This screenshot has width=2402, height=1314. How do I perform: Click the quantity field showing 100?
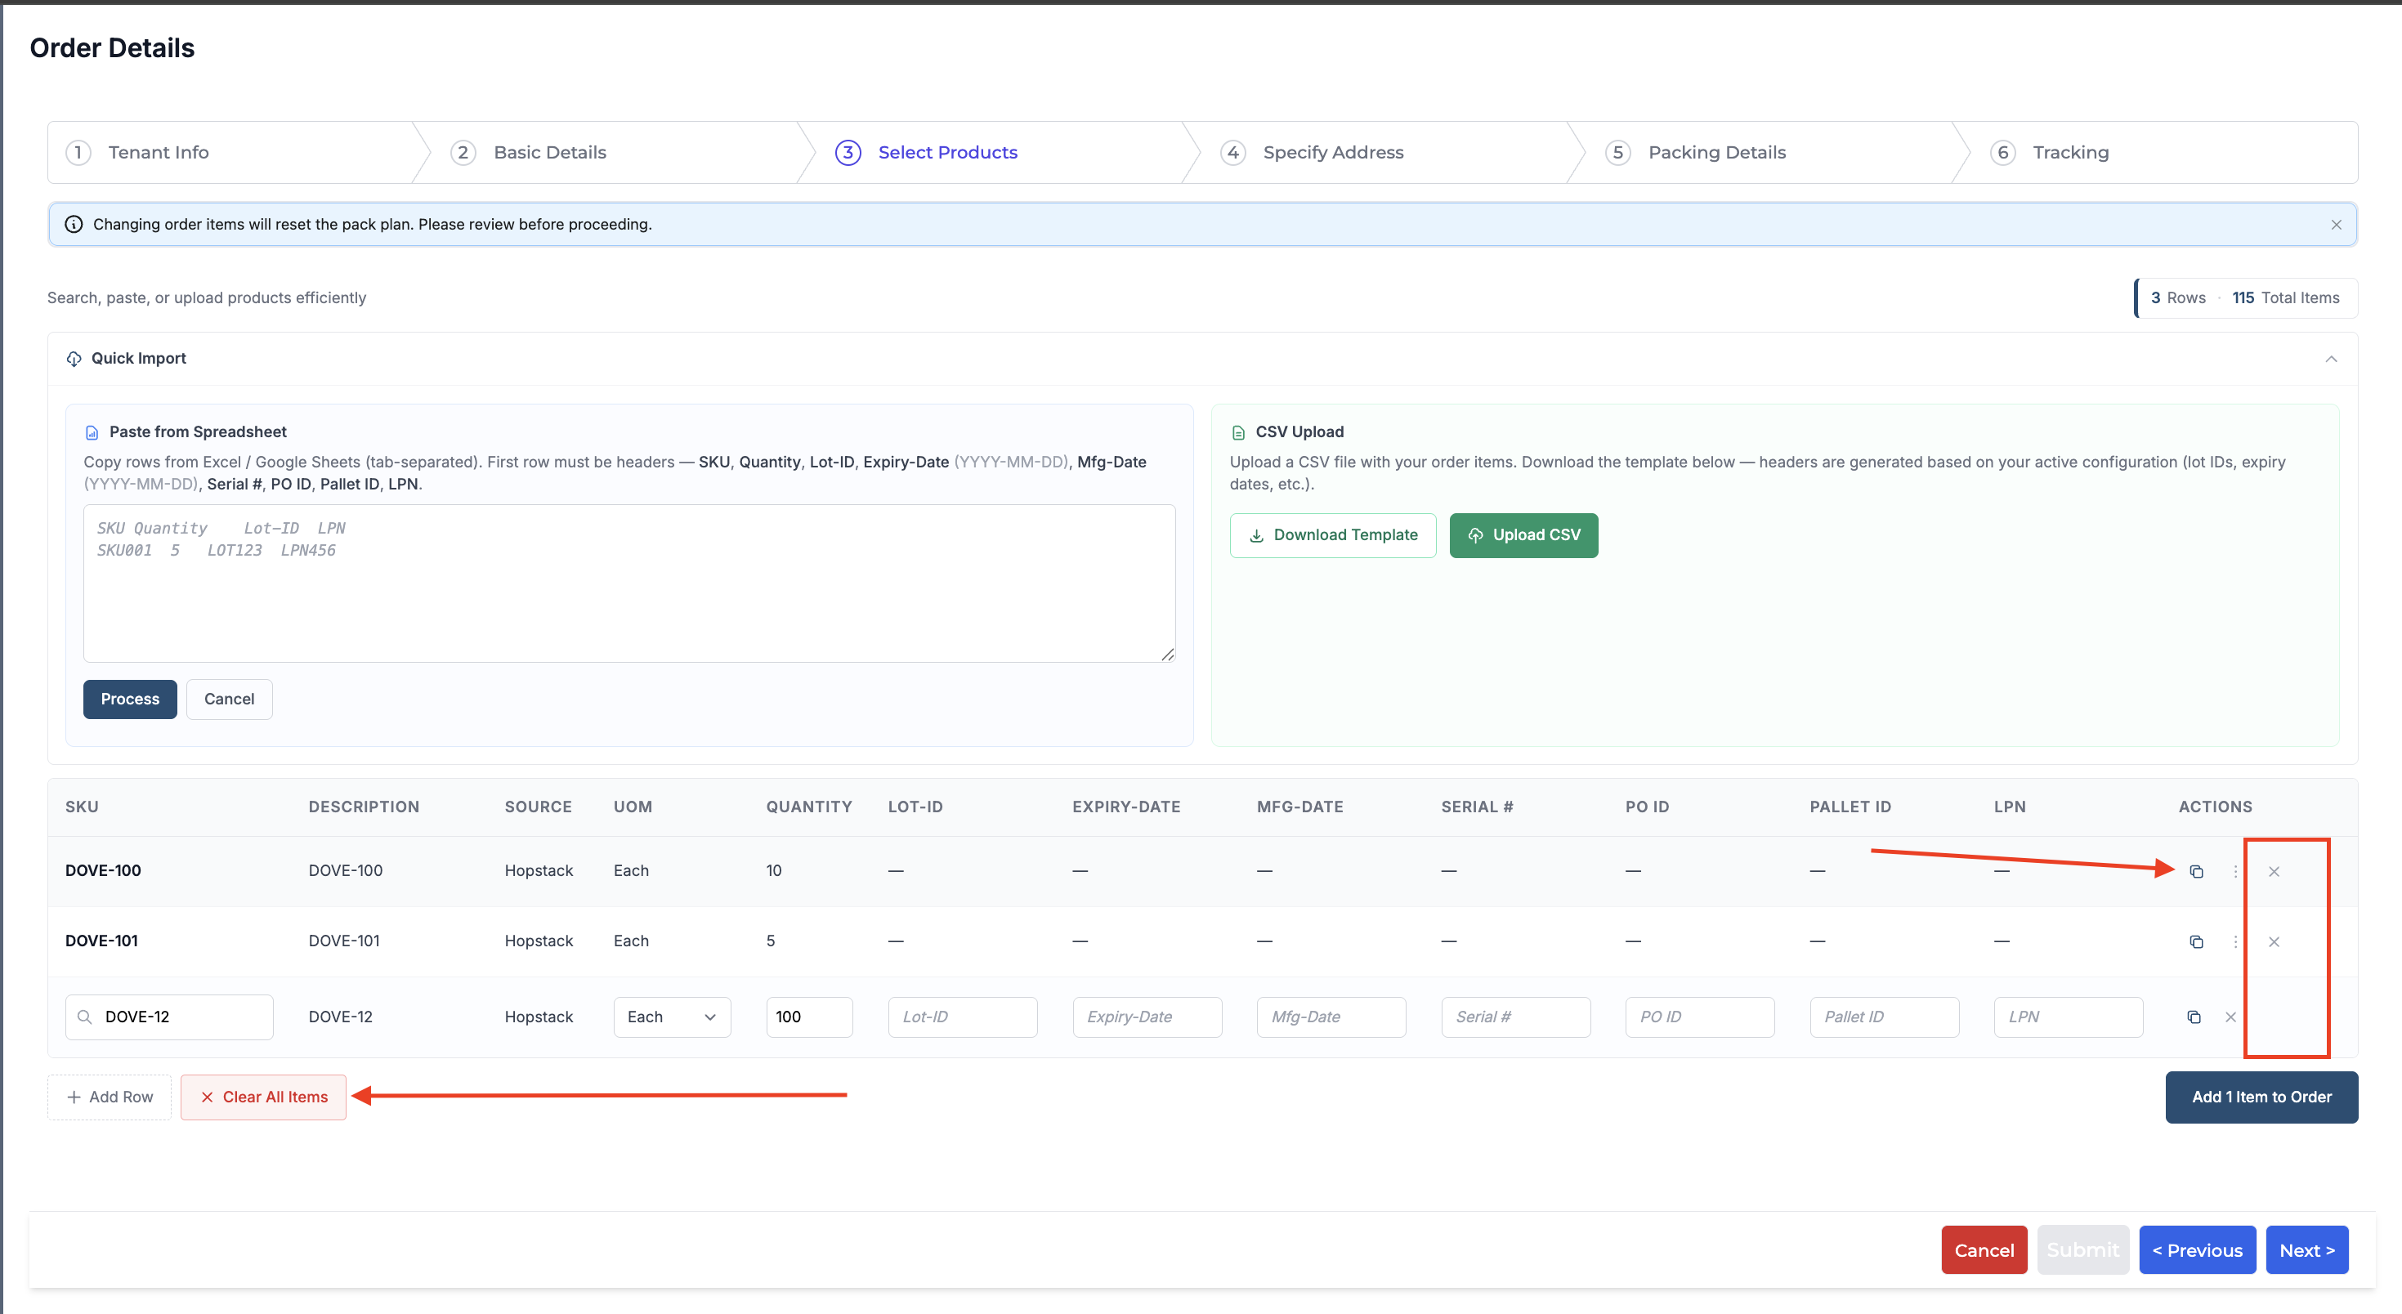click(809, 1017)
